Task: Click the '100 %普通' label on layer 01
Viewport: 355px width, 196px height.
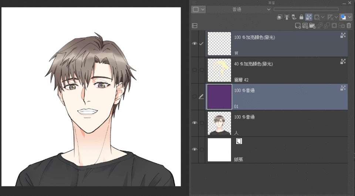Action: (244, 90)
